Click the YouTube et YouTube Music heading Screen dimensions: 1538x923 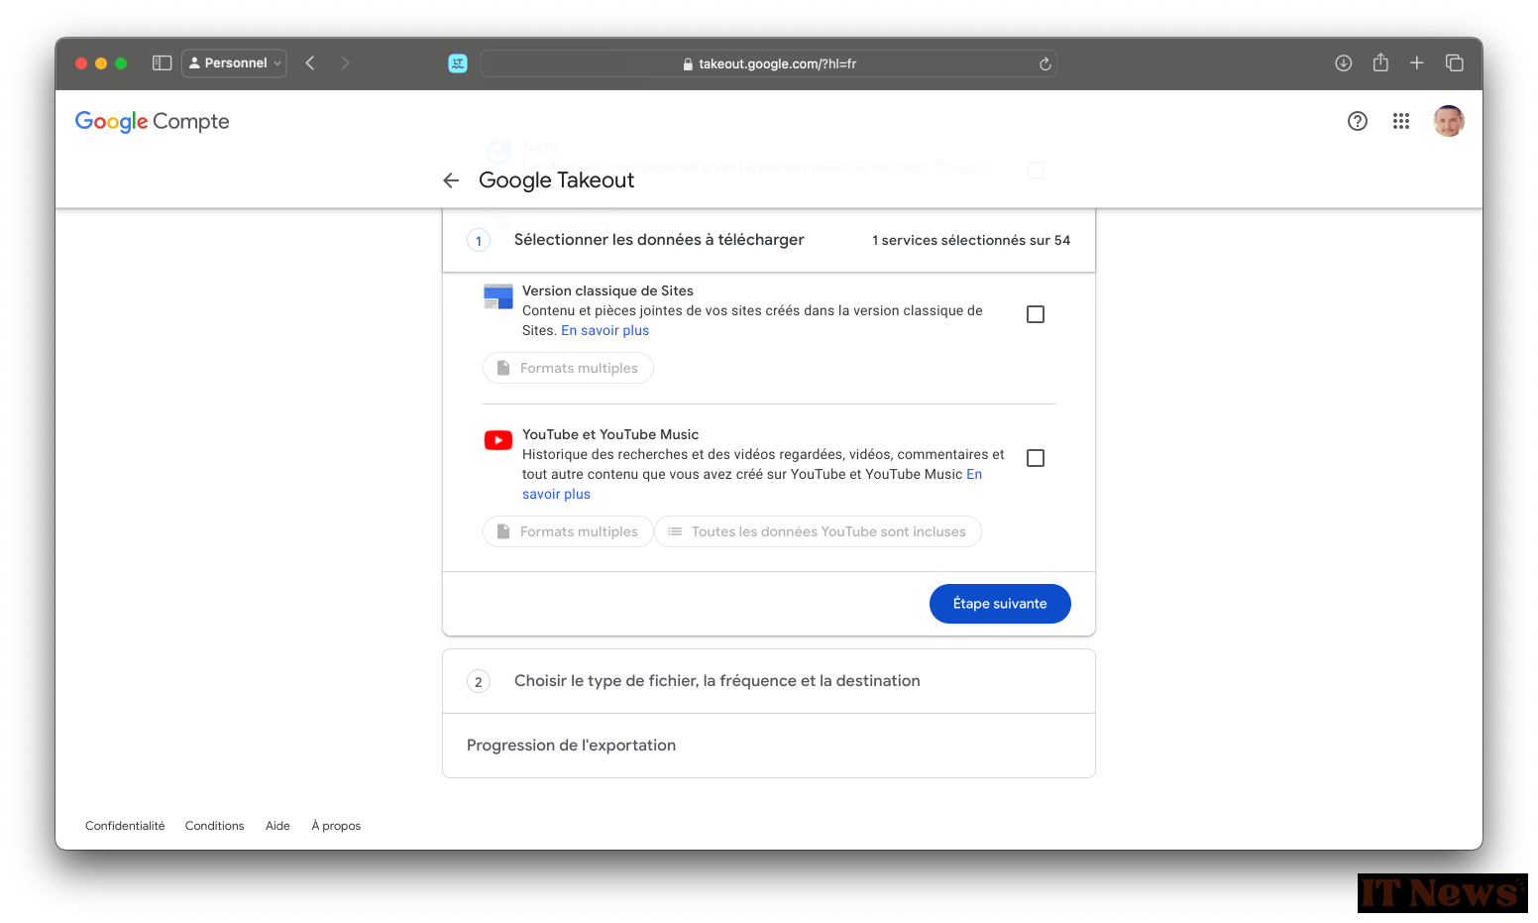point(610,434)
